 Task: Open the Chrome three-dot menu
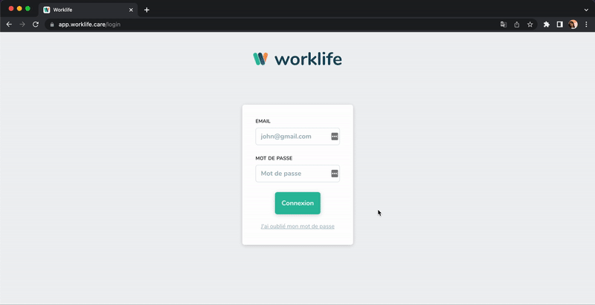(585, 24)
